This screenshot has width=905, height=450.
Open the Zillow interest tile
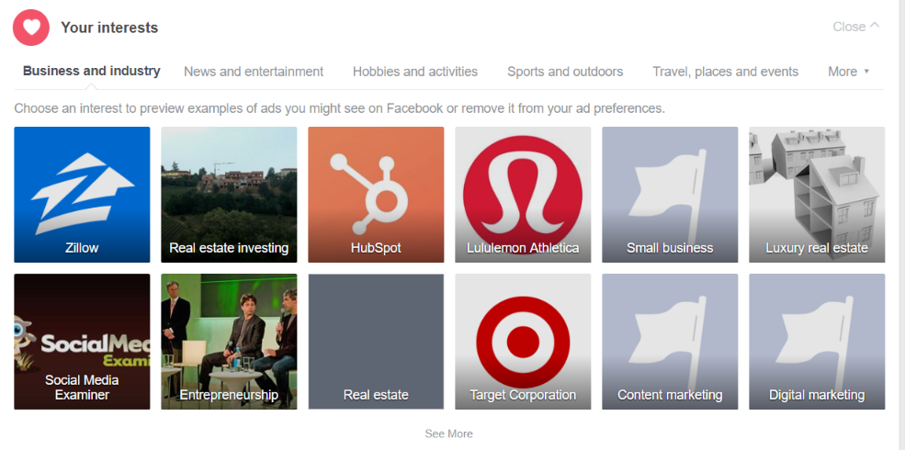pos(82,195)
